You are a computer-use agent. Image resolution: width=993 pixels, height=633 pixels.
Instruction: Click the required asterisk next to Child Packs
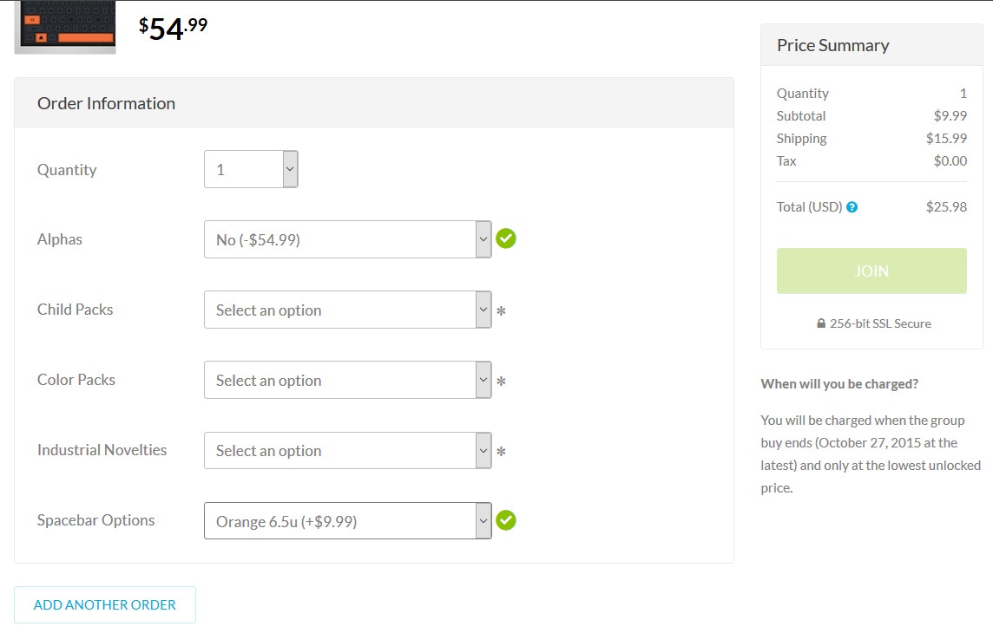(x=501, y=310)
